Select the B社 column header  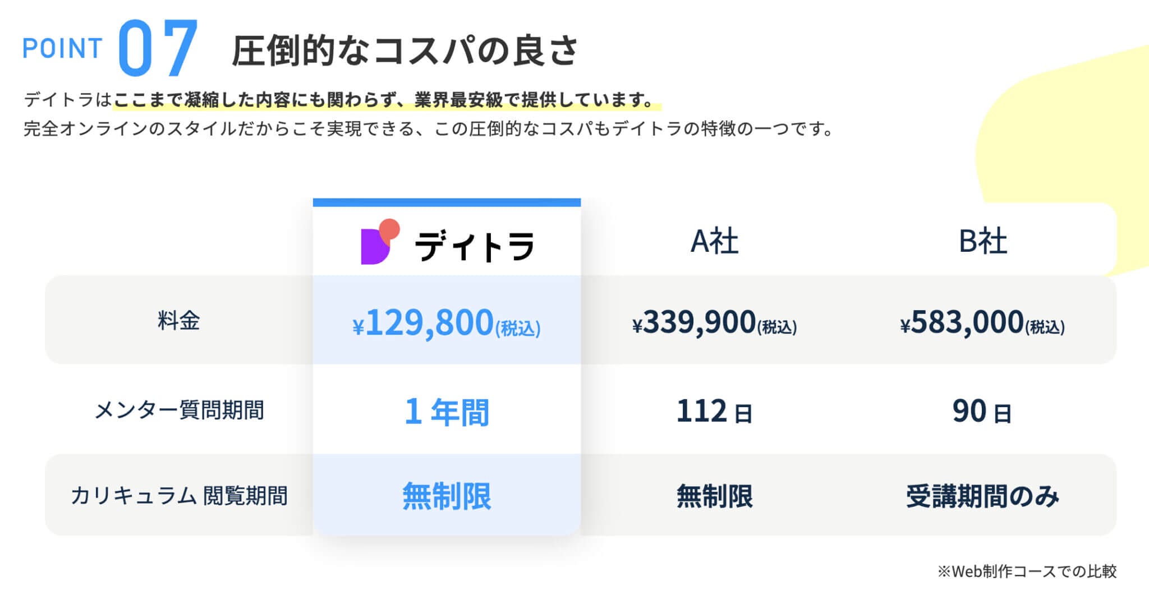[x=982, y=242]
